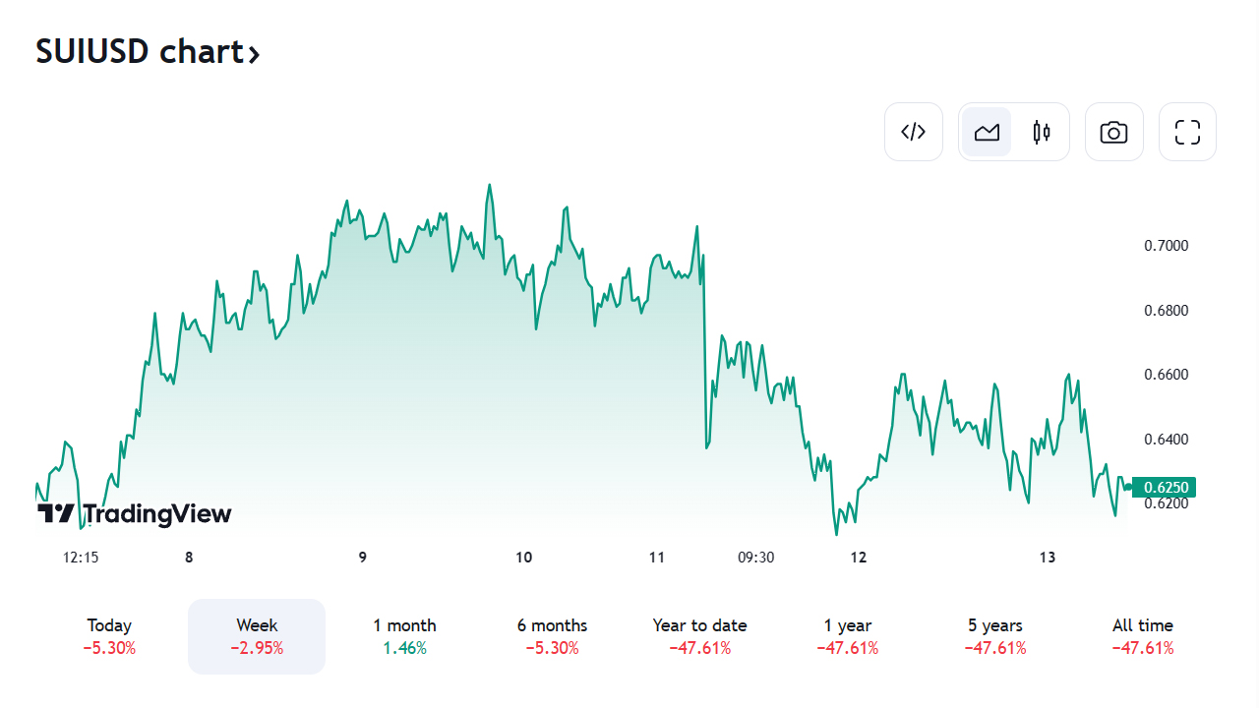Select the 1 year range
The height and width of the screenshot is (708, 1259).
tap(847, 636)
